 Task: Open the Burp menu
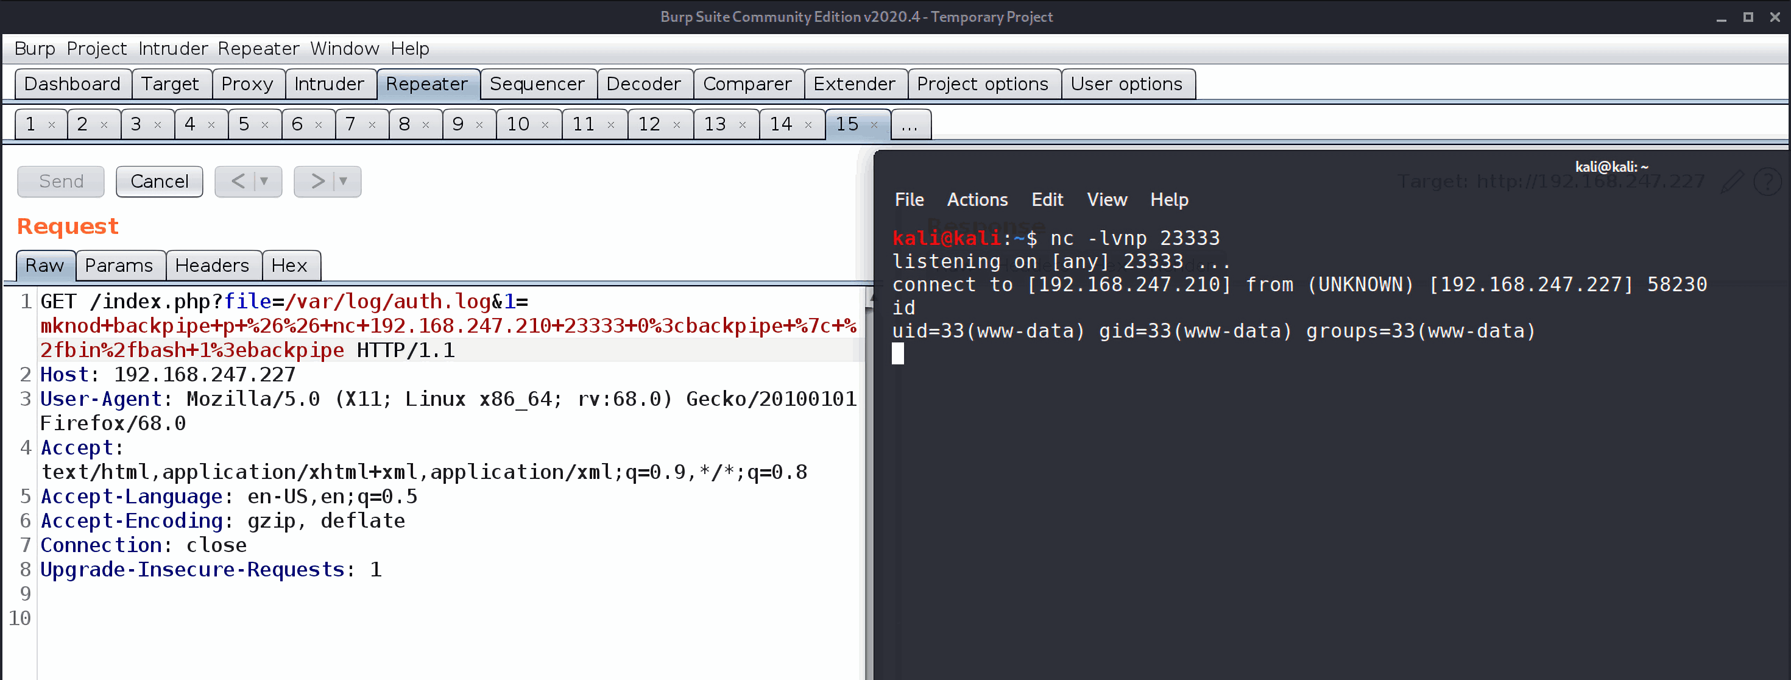(x=35, y=49)
